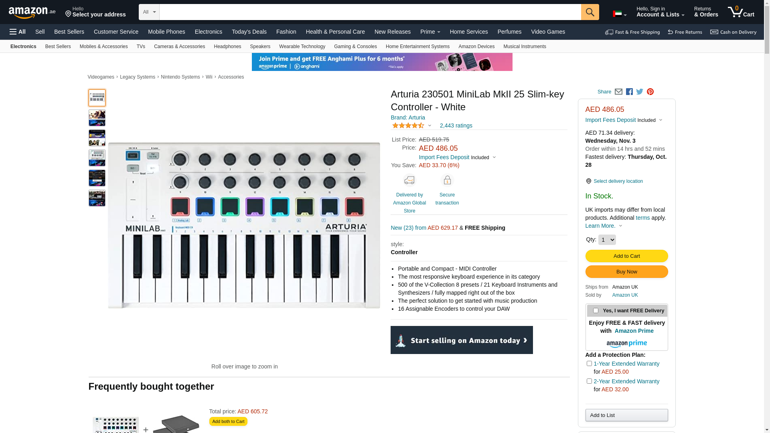This screenshot has height=433, width=770.
Task: Select Headphones in the electronics subnav
Action: pos(227,47)
